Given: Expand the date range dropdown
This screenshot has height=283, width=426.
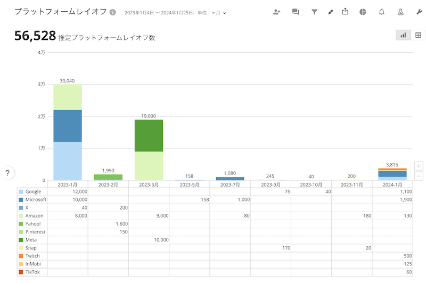Looking at the screenshot, I should [176, 13].
